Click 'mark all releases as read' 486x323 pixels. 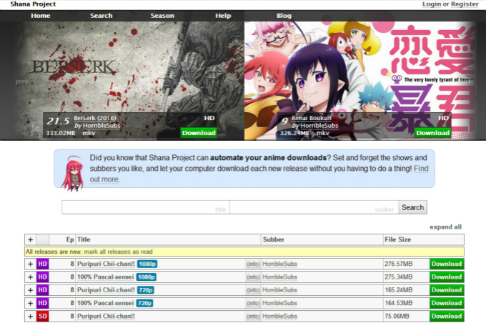119,252
